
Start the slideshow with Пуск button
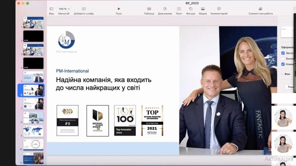coord(118,11)
